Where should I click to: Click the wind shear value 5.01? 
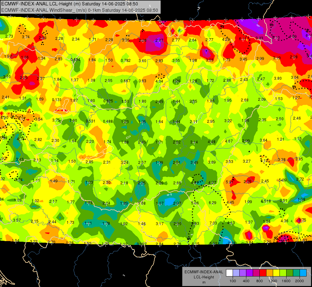[x=229, y=182]
